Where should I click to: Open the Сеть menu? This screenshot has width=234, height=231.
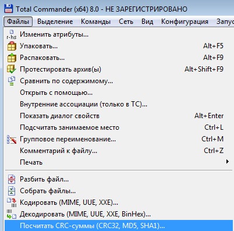[x=126, y=22]
